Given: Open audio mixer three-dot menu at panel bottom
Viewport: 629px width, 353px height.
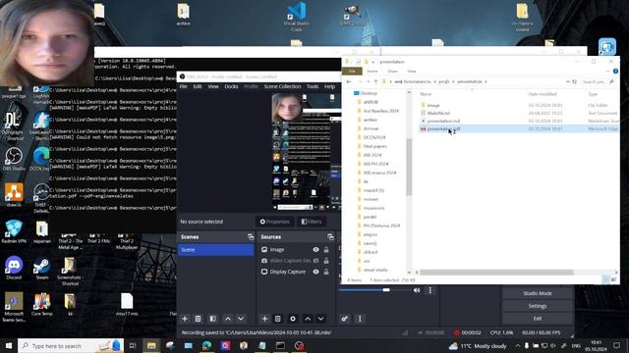Looking at the screenshot, I should click(360, 319).
